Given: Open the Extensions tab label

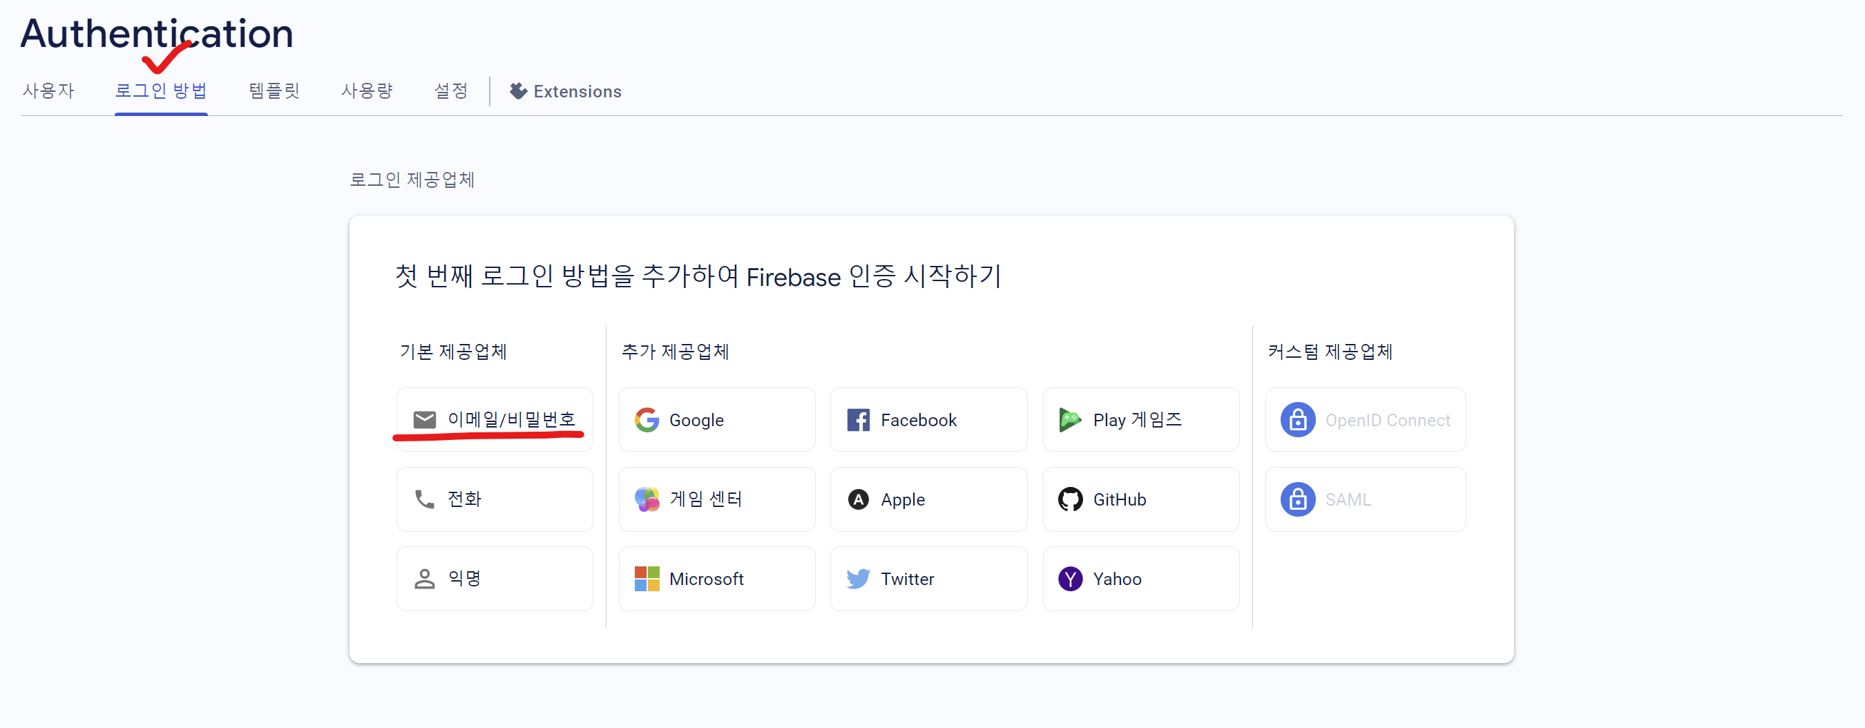Looking at the screenshot, I should coord(577,92).
